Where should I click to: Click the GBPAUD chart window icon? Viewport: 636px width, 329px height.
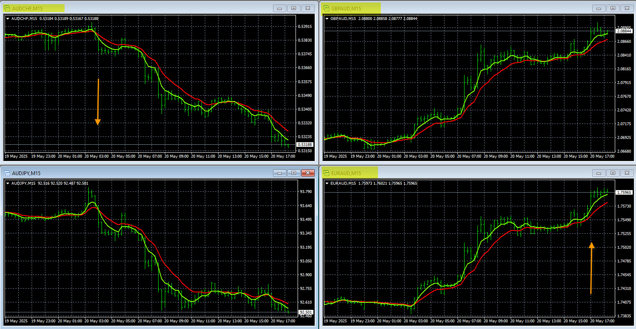326,8
